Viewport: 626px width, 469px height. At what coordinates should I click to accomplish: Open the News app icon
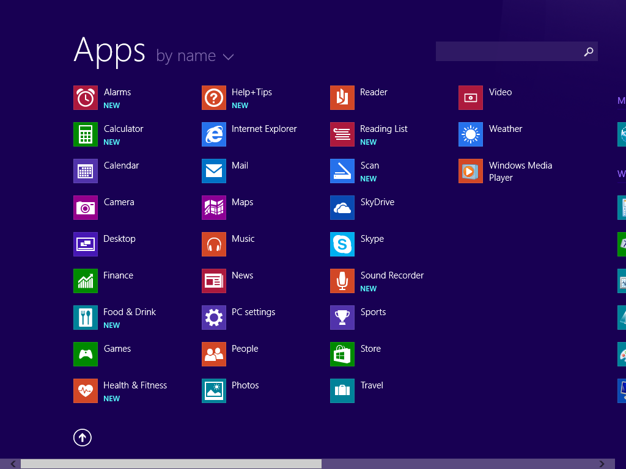click(214, 281)
